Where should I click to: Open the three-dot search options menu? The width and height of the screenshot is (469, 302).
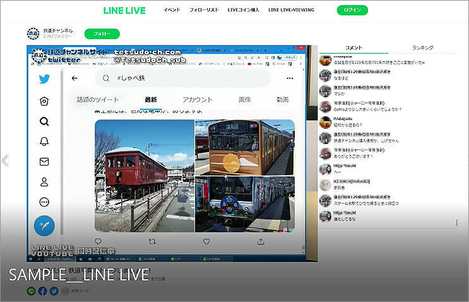point(290,78)
